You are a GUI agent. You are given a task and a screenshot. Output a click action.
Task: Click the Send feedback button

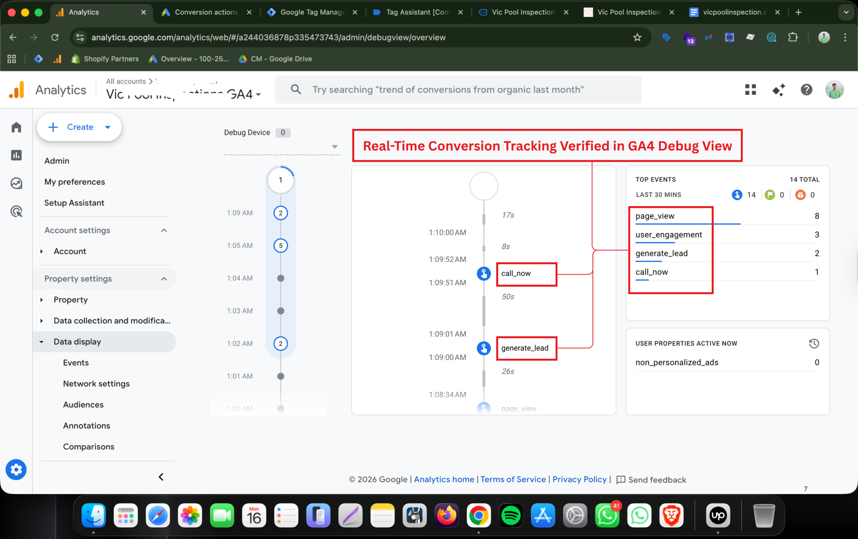(x=651, y=480)
